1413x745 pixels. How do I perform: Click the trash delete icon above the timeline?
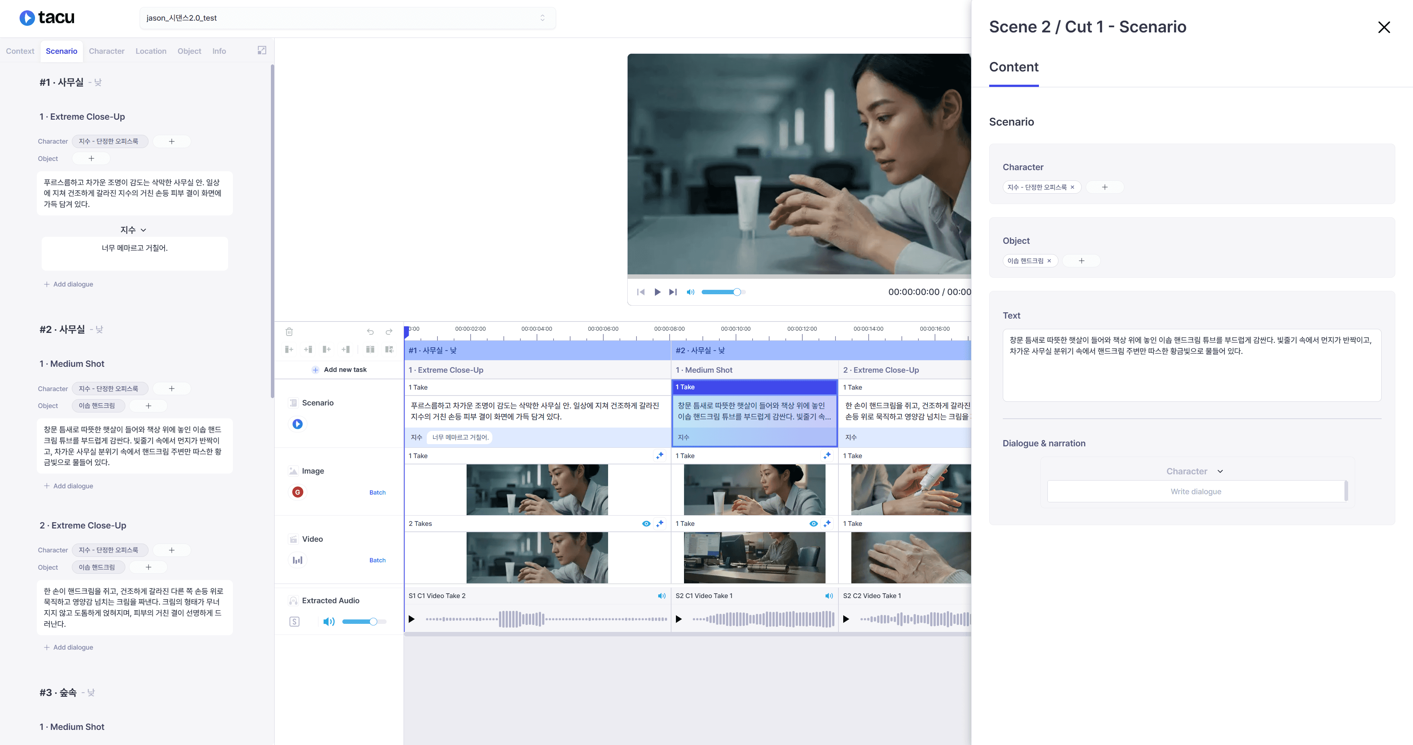(289, 332)
